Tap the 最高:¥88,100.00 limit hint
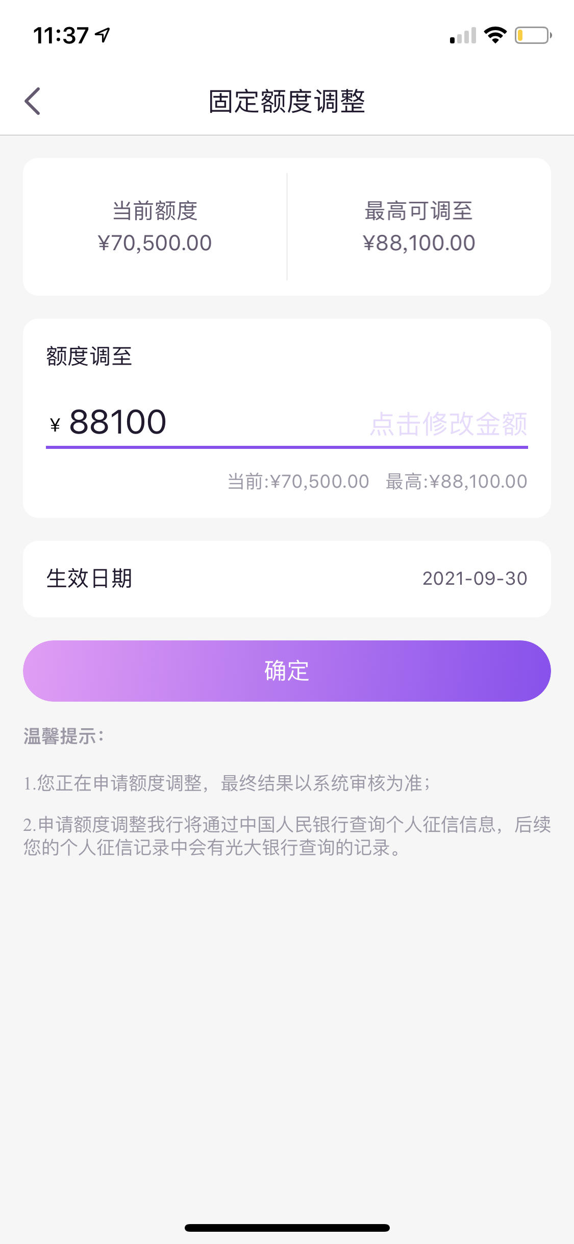The height and width of the screenshot is (1244, 574). coord(456,482)
